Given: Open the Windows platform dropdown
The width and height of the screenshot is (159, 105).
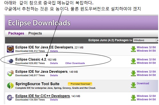Looking at the screenshot, I should [146, 40].
